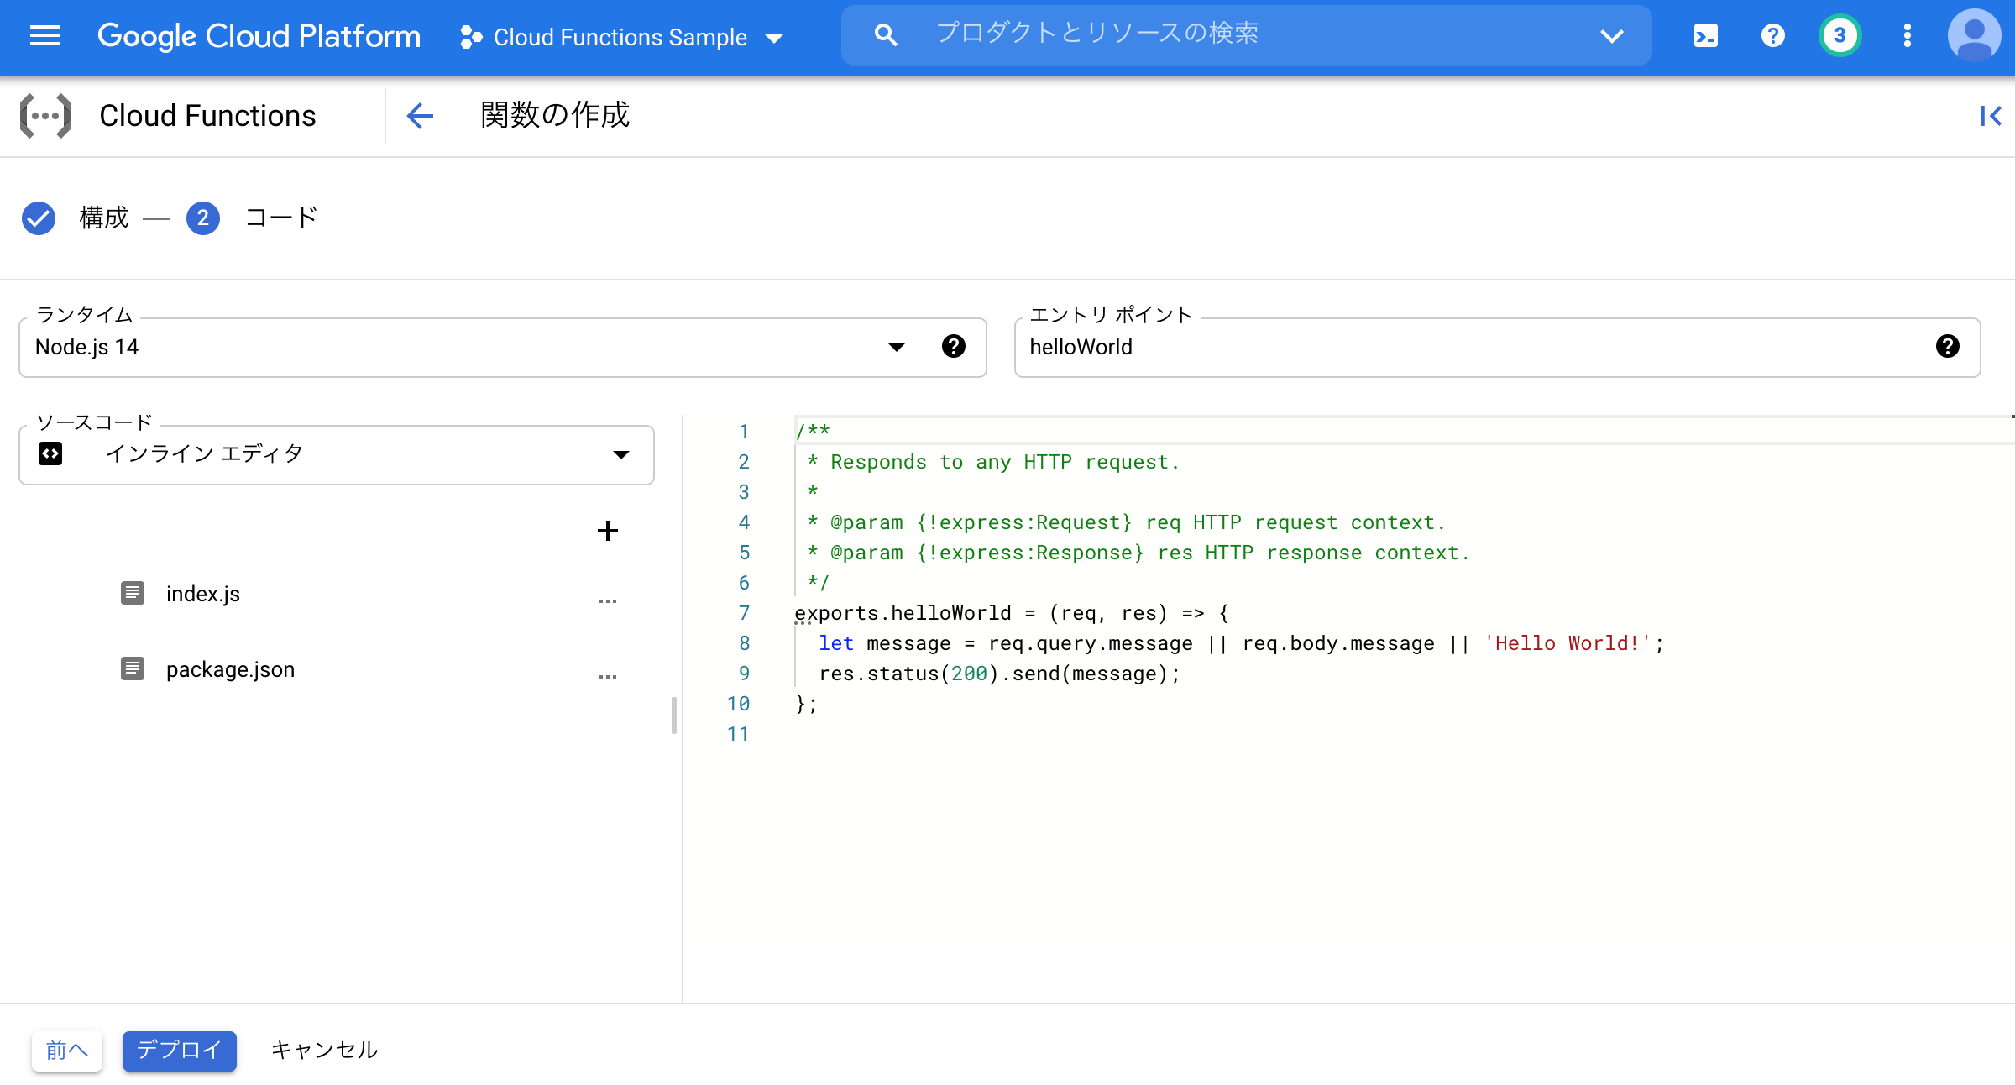Open the source code dropdown
This screenshot has width=2015, height=1085.
620,454
